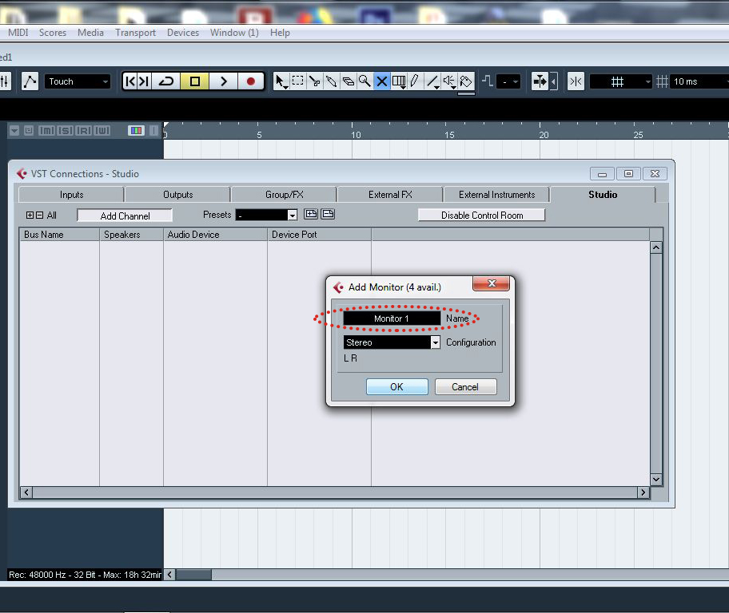Open the dash dropdown beside zero-crossing icon
729x613 pixels.
508,81
